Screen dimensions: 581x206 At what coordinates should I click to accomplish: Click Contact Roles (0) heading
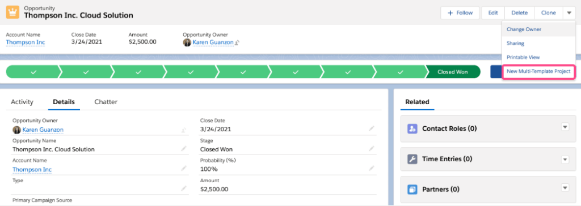tap(449, 128)
